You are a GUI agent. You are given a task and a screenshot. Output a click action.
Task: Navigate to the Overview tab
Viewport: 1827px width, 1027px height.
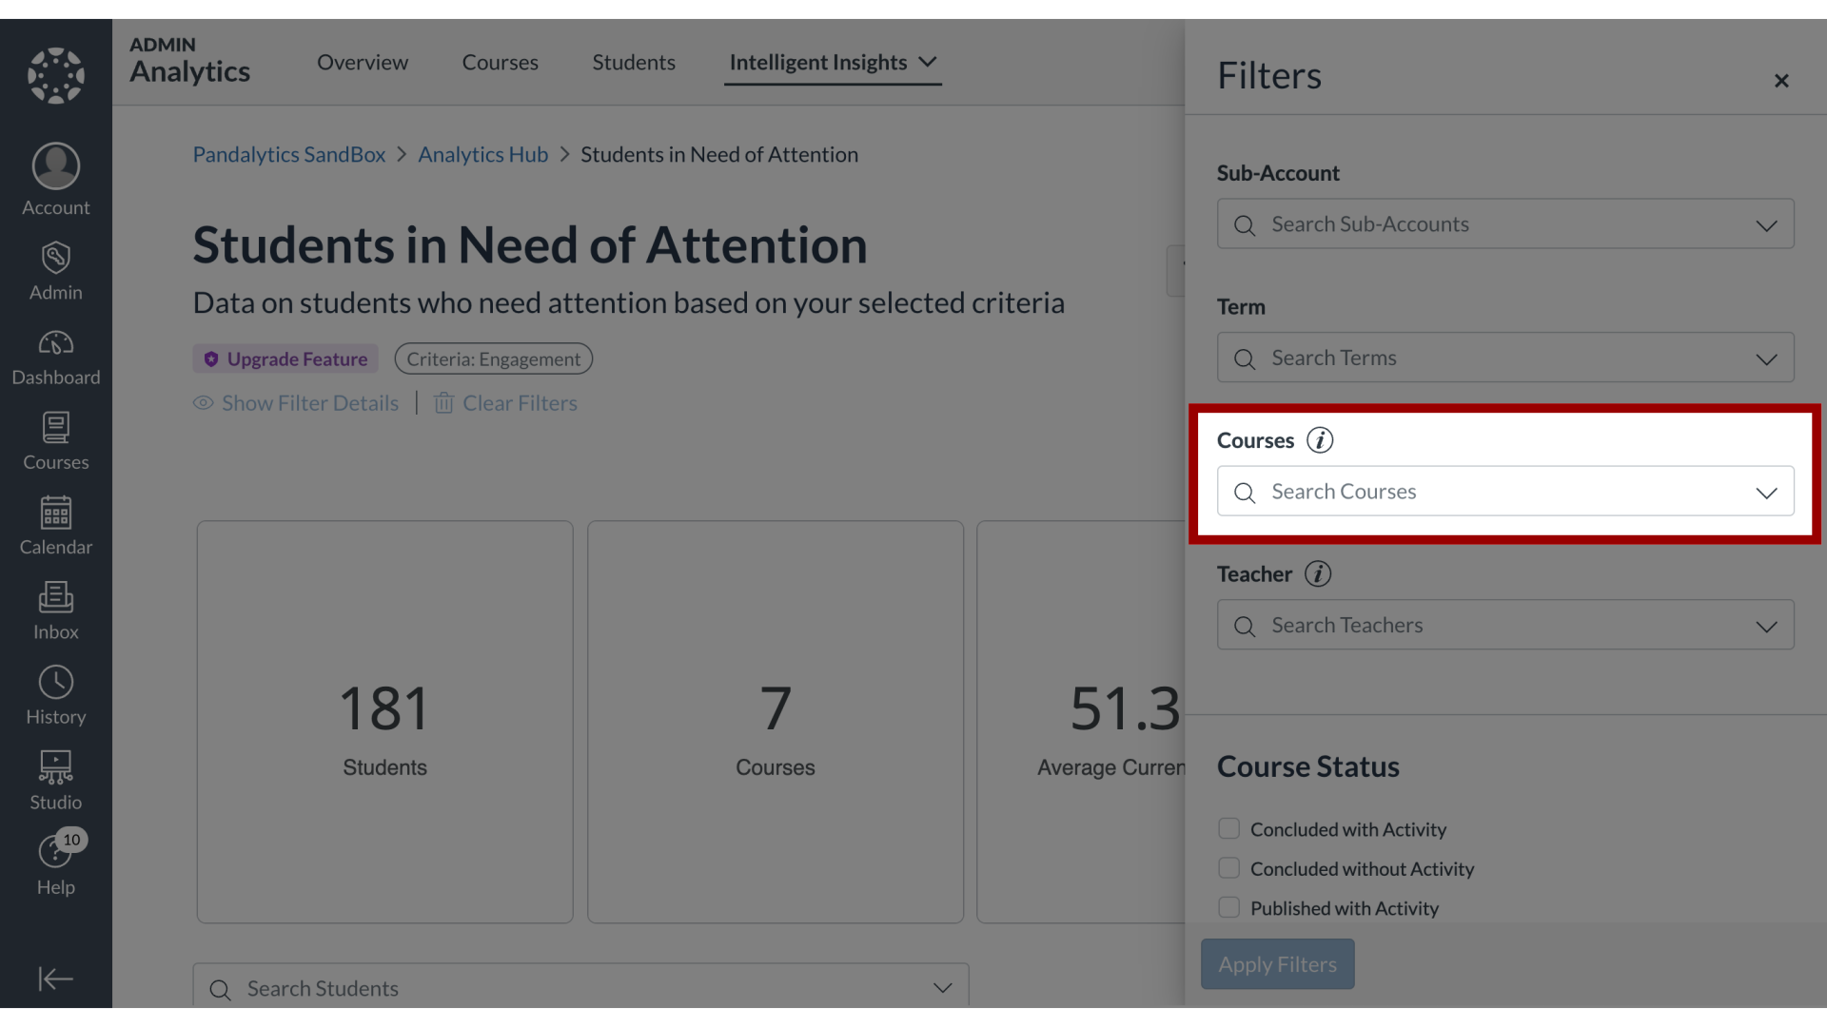coord(362,62)
